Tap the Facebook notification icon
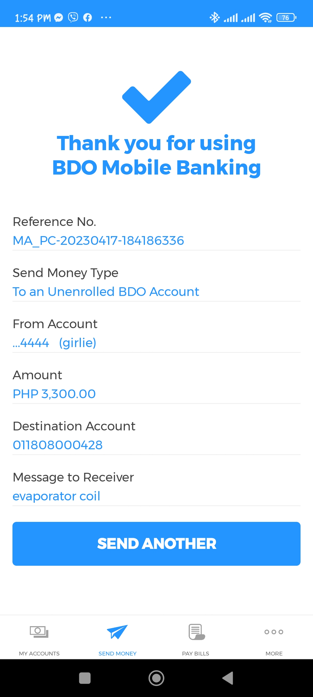The height and width of the screenshot is (697, 313). pyautogui.click(x=88, y=18)
